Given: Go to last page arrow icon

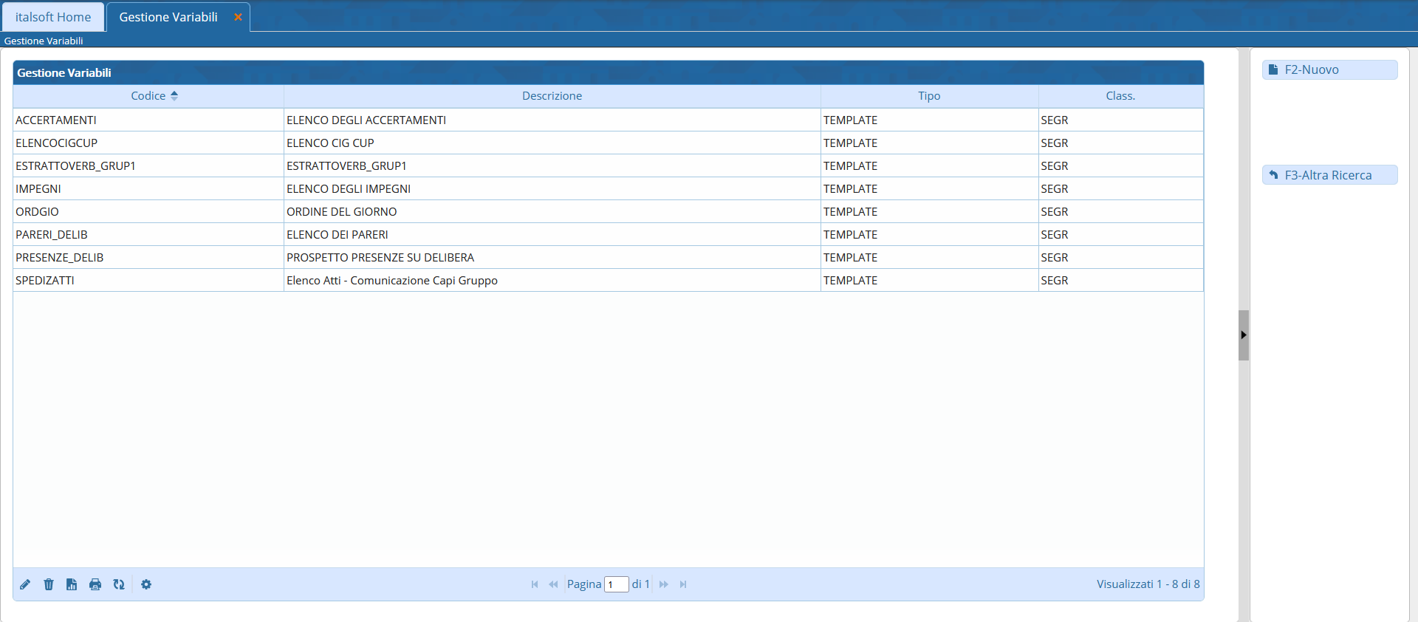Looking at the screenshot, I should (x=683, y=584).
